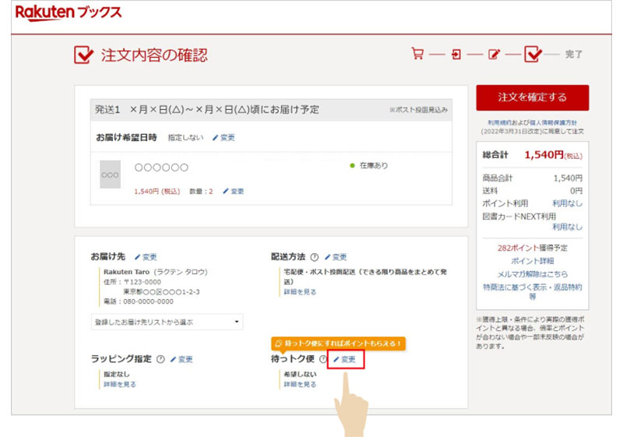Screen dimensions: 623x437
Task: Click the 送料 0円 row
Action: point(533,191)
